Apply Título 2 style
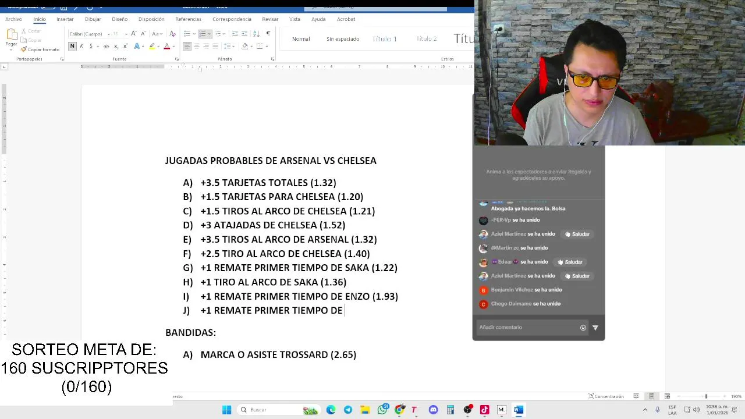 [426, 39]
